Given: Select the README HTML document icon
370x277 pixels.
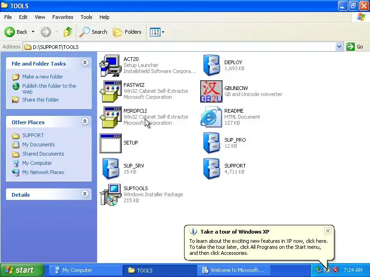Looking at the screenshot, I should coord(211,117).
